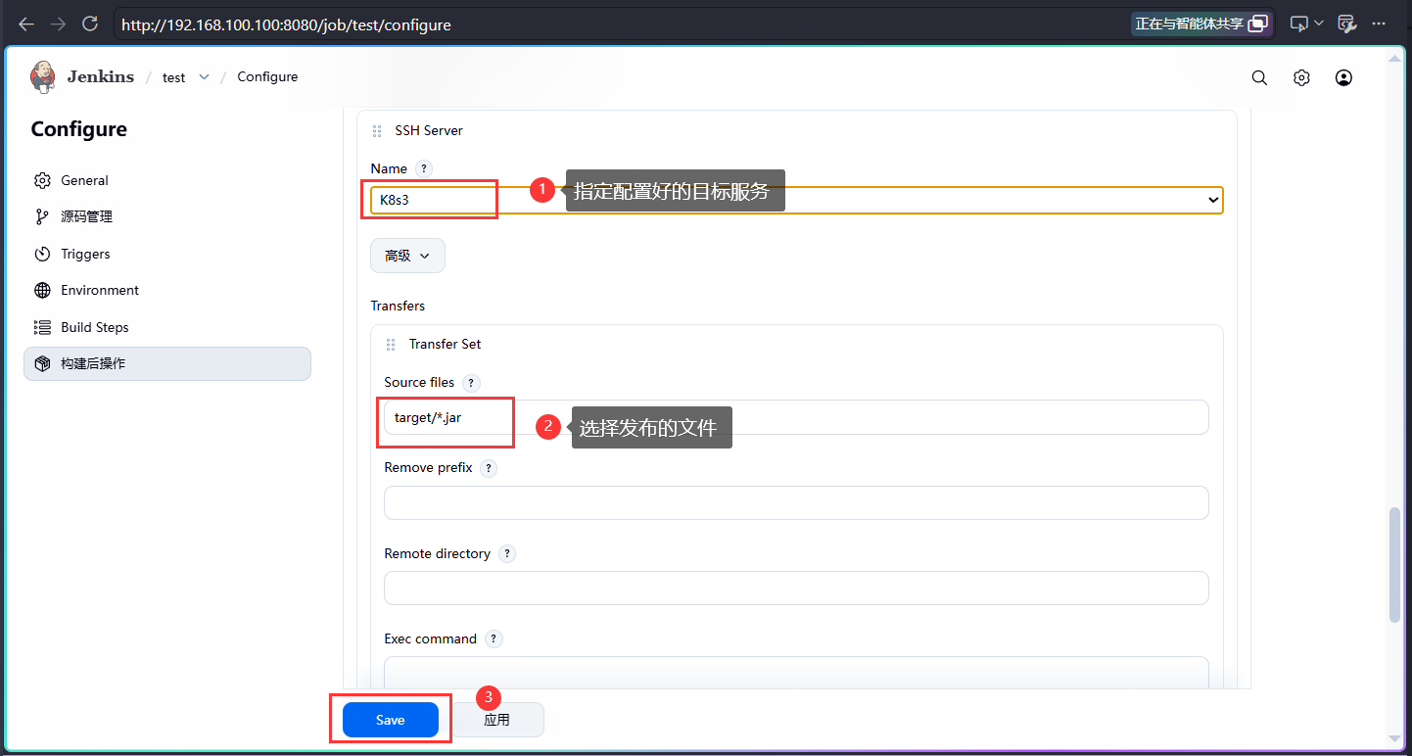Image resolution: width=1412 pixels, height=756 pixels.
Task: Click the Transfers label text
Action: (x=398, y=307)
